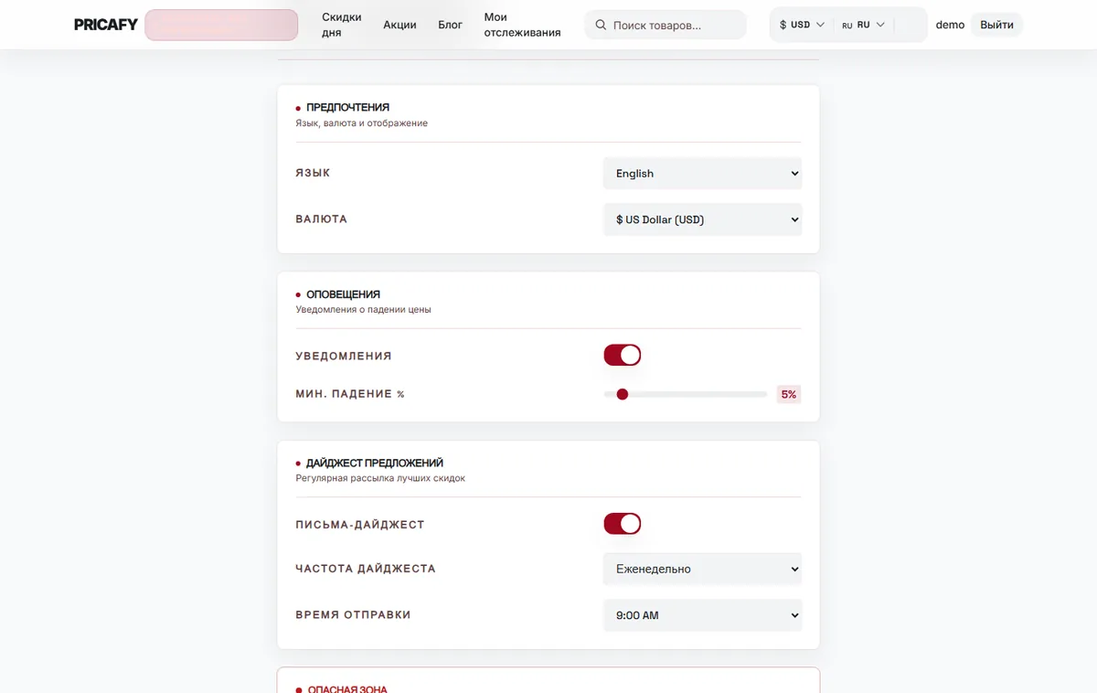Click the 'Уведомления о падении цены' subtitle

363,310
